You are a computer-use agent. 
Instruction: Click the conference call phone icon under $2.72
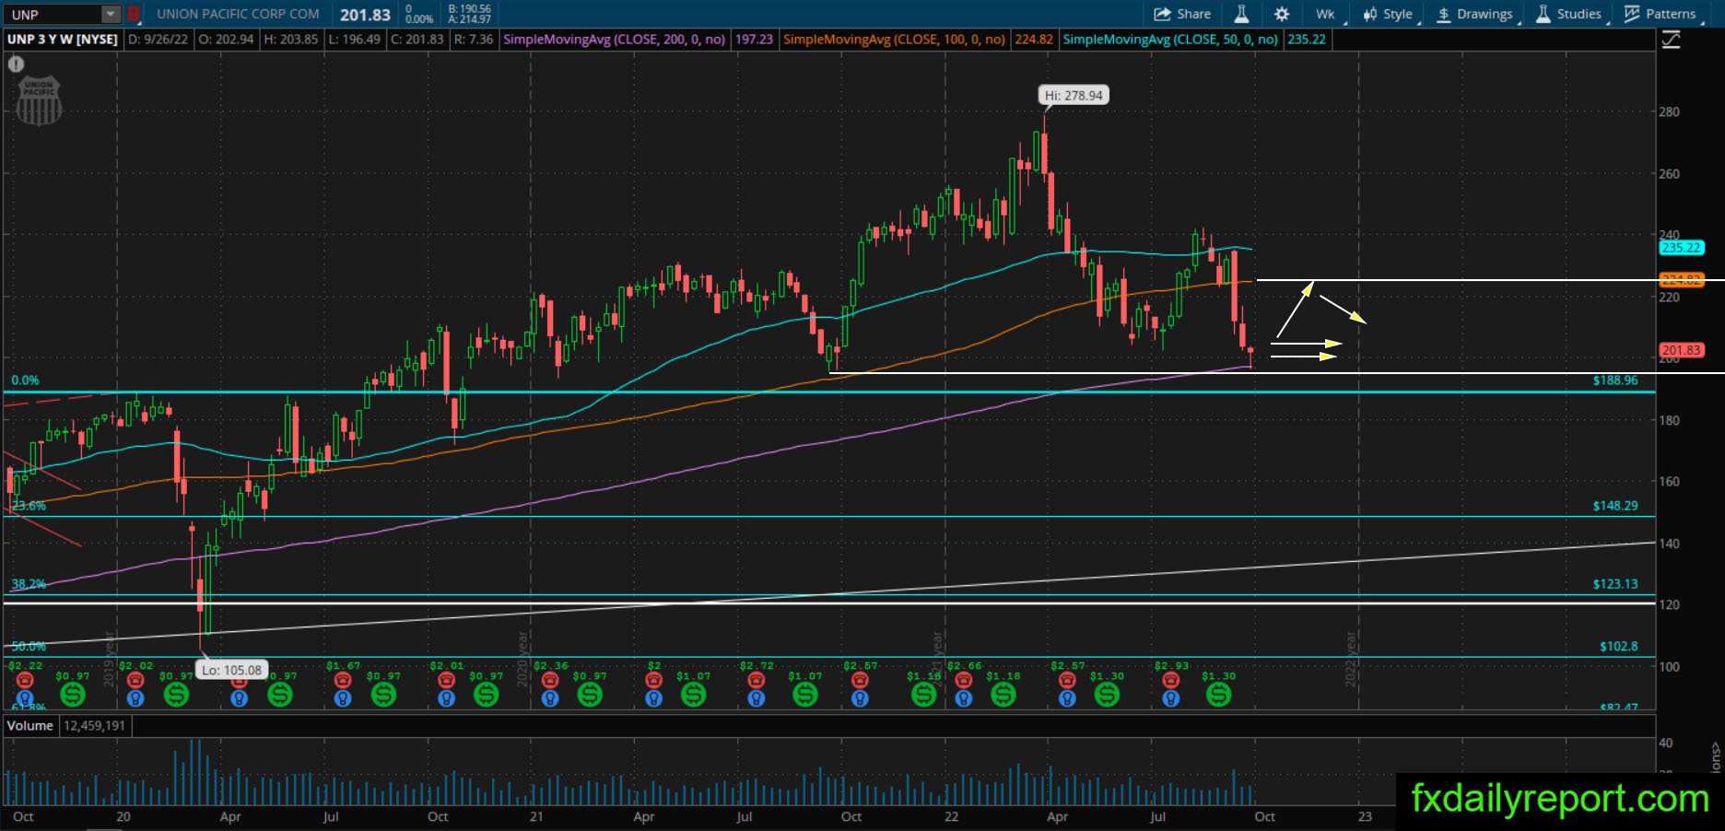coord(757,680)
